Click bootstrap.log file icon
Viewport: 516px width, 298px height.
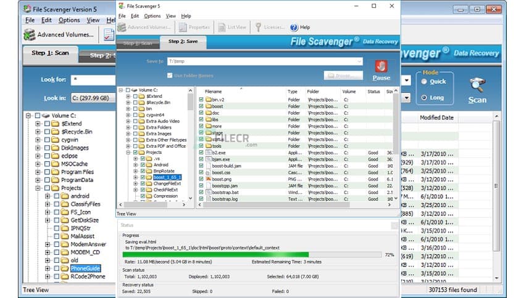tap(208, 199)
